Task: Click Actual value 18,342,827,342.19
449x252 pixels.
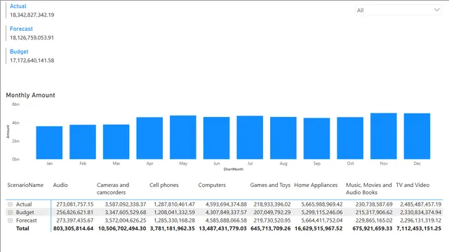Action: (32, 15)
